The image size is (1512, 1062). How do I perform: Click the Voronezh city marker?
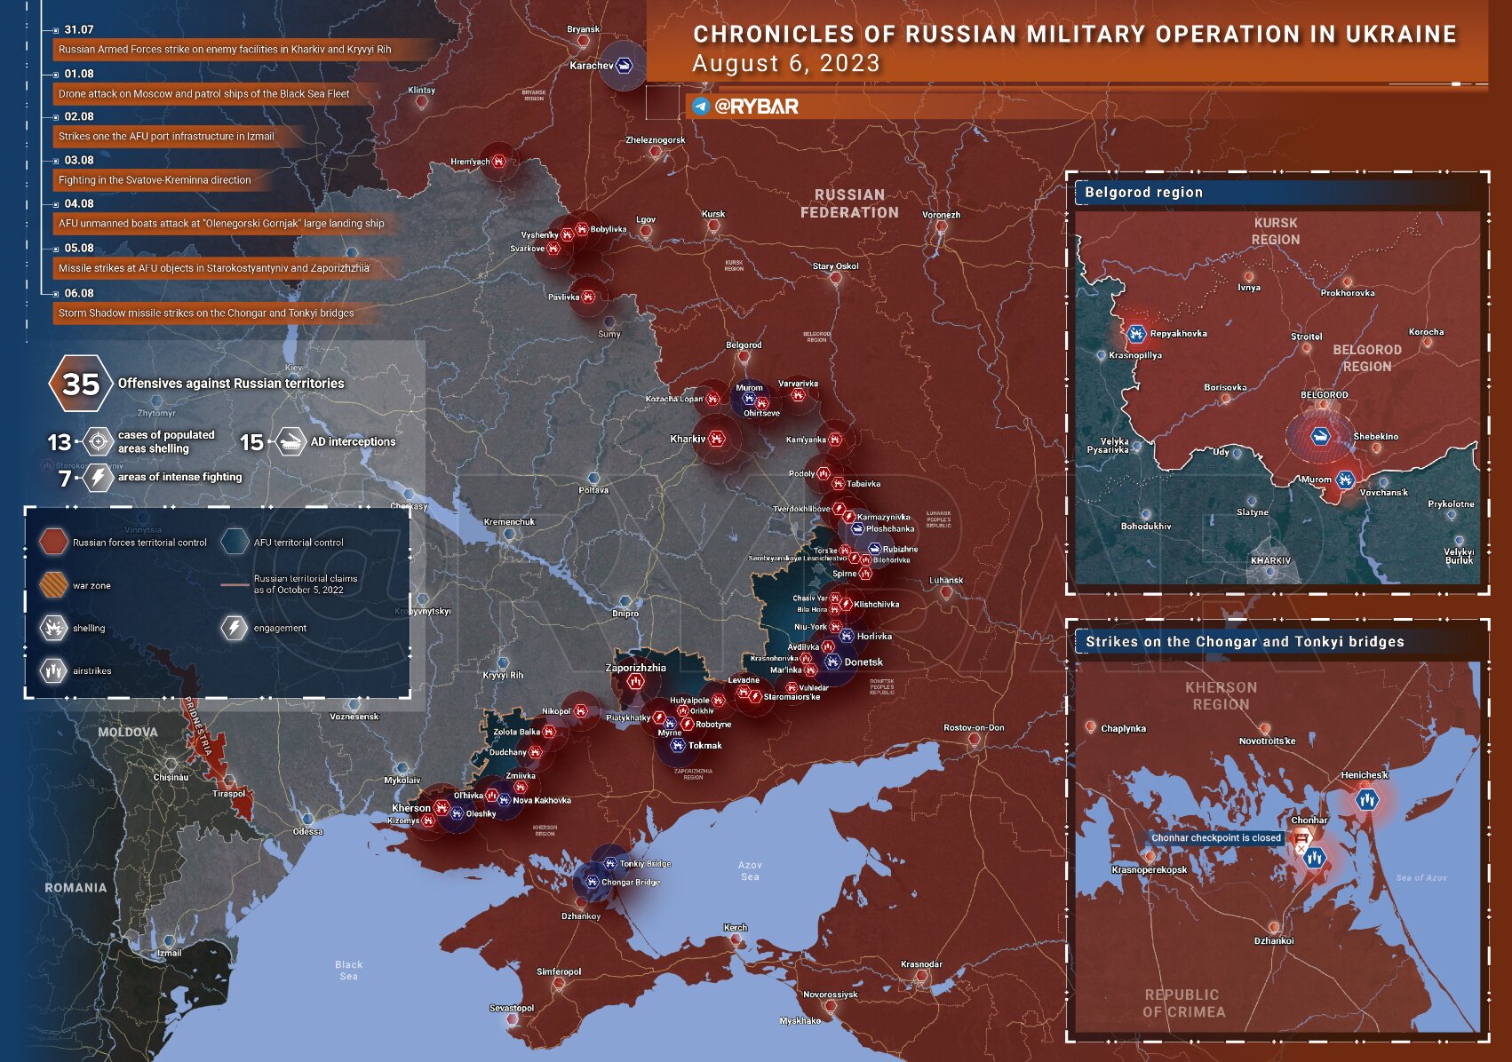click(941, 226)
